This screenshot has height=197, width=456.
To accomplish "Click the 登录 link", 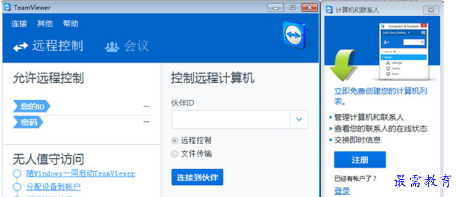I will [342, 191].
